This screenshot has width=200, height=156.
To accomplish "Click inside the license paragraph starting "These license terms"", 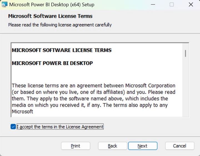I will (x=93, y=92).
